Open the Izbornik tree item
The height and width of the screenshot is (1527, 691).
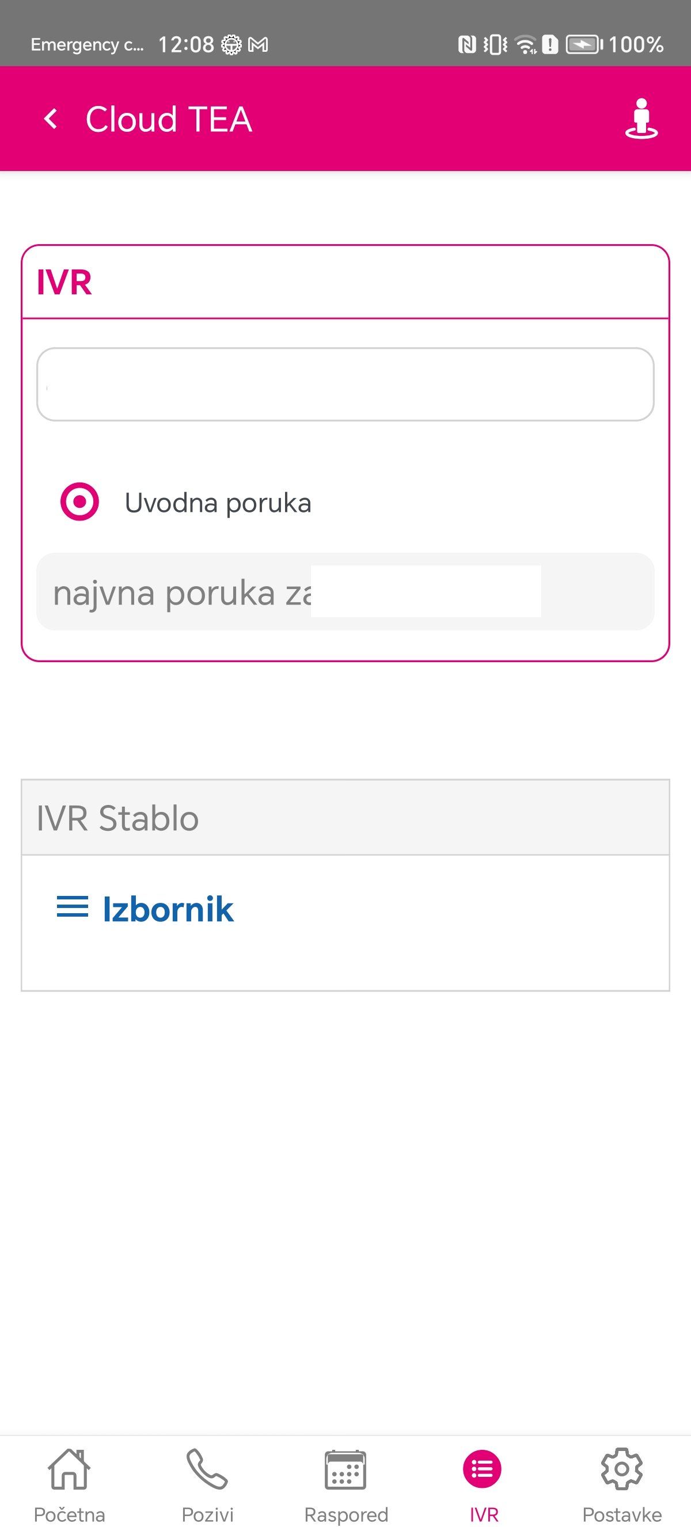[x=168, y=909]
